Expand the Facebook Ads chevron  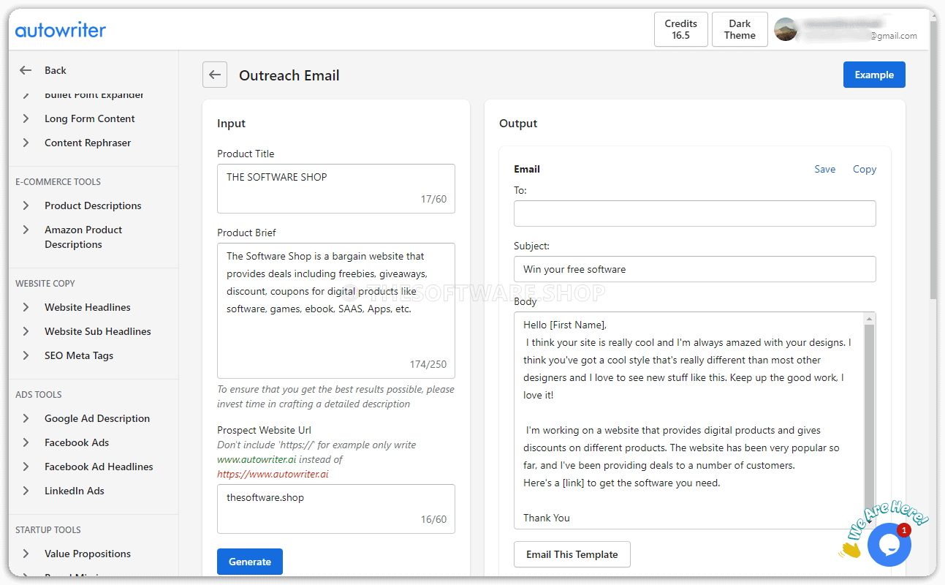coord(26,442)
